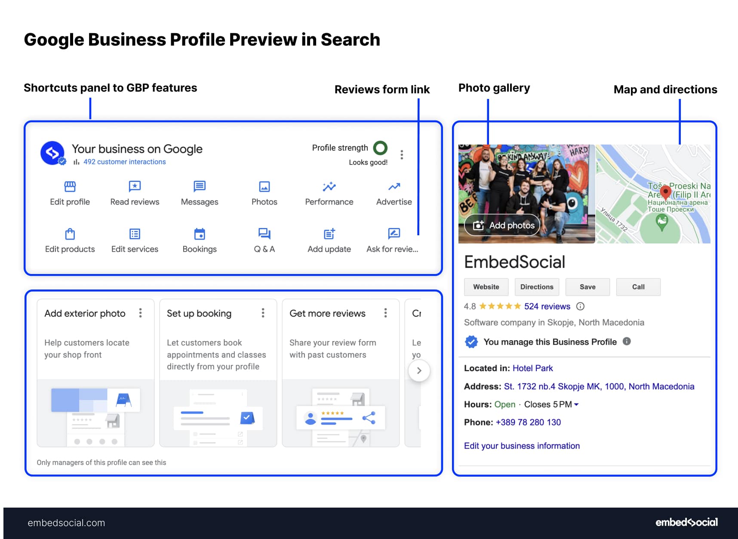View Performance stats via its icon
Image resolution: width=738 pixels, height=539 pixels.
tap(328, 187)
